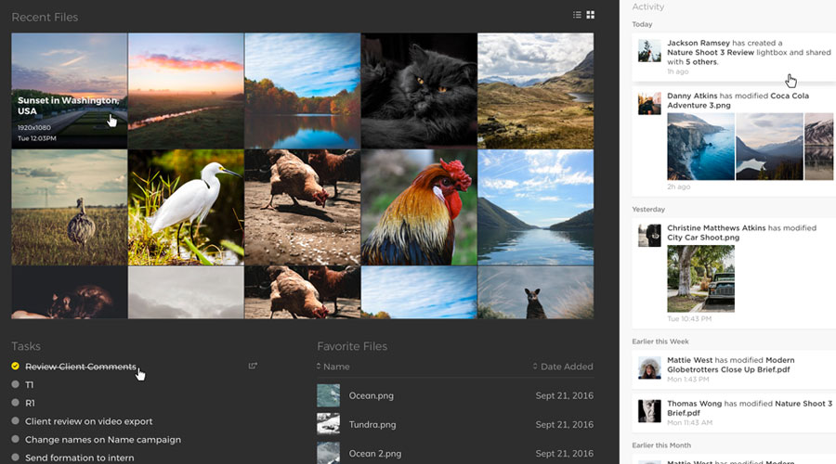Open the highland valley landscape photo
The height and width of the screenshot is (464, 836).
(536, 91)
